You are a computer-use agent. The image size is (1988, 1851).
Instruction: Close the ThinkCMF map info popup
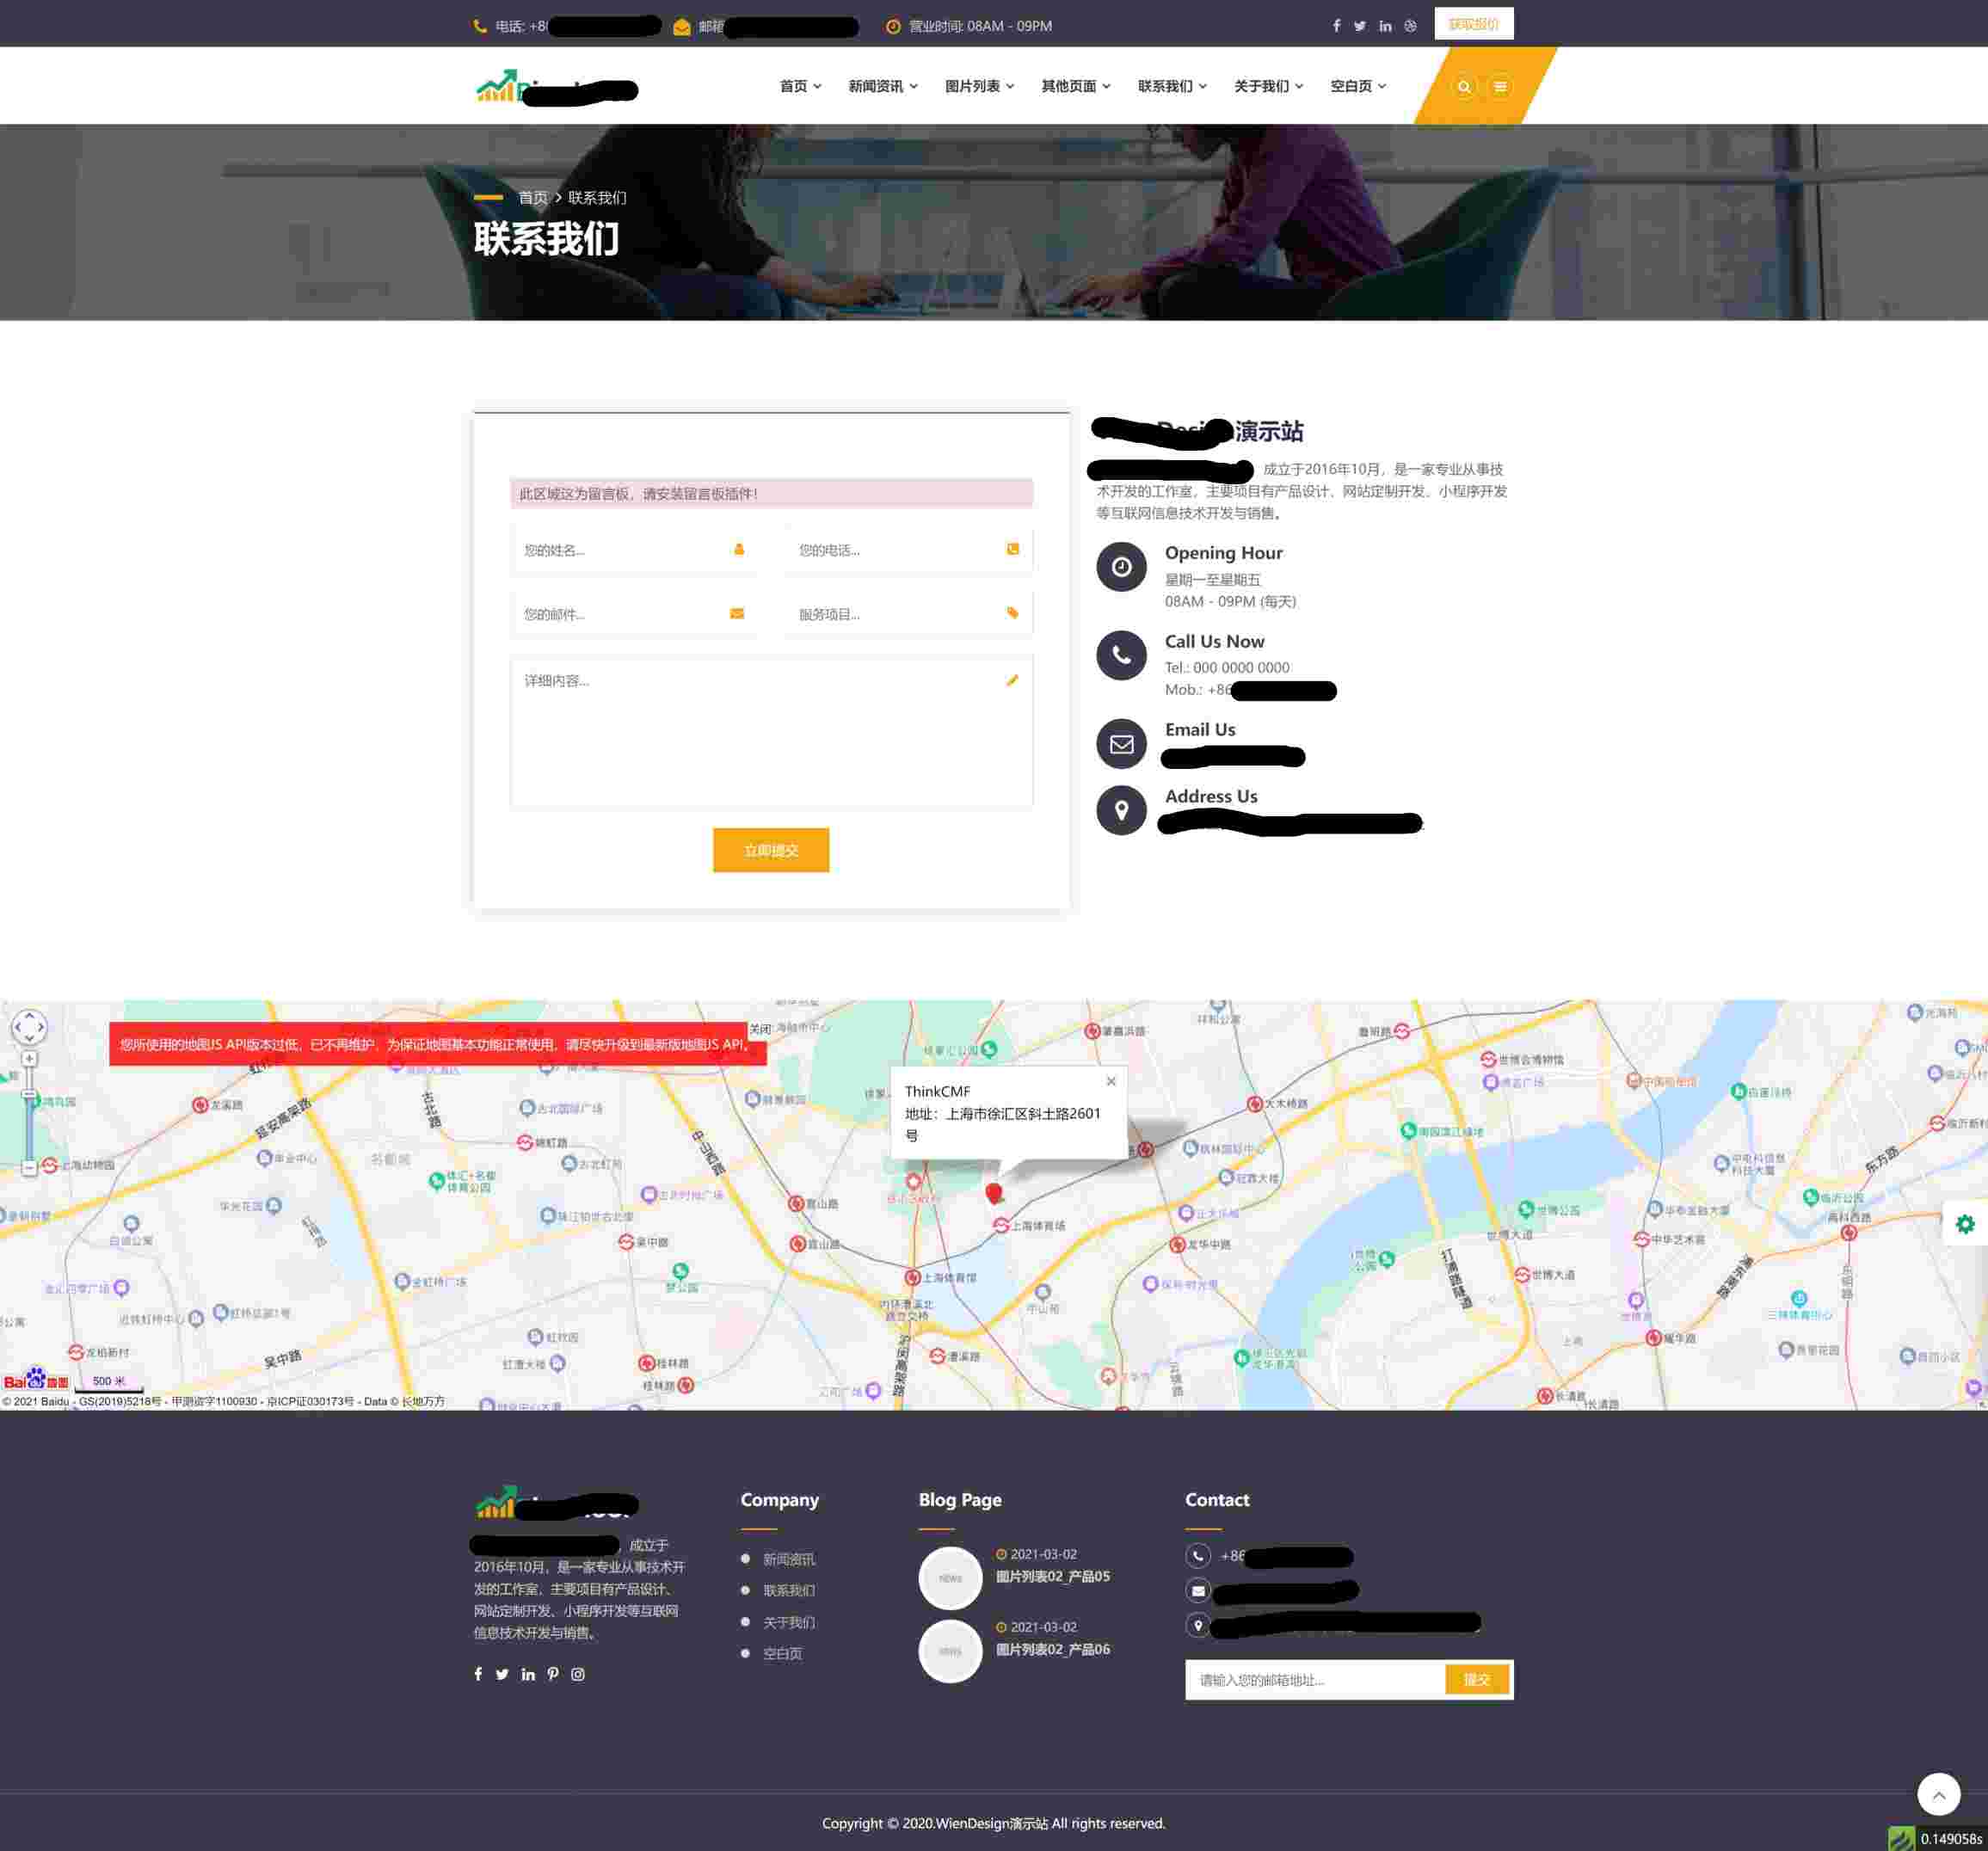[x=1110, y=1081]
